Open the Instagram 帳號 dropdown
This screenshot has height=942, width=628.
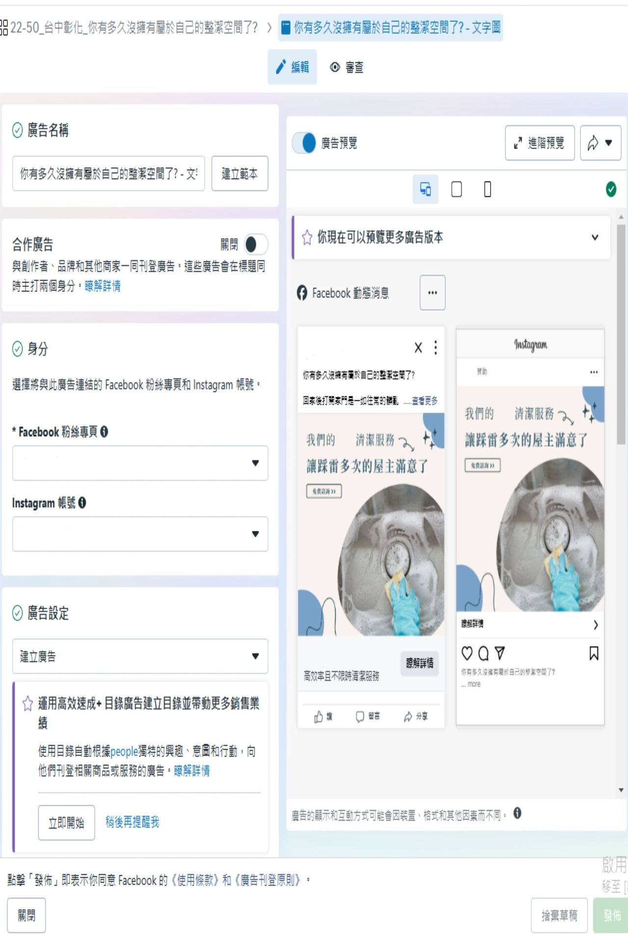pos(140,534)
